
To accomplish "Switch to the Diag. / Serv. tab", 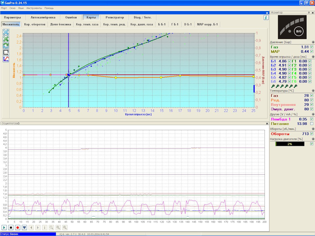I will tap(142, 17).
